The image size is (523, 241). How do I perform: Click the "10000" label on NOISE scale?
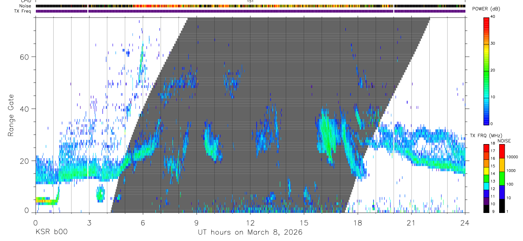point(512,157)
